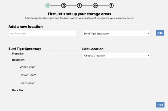168x111 pixels.
Task: Open the shopping basket step icon
Action: coord(95,5)
